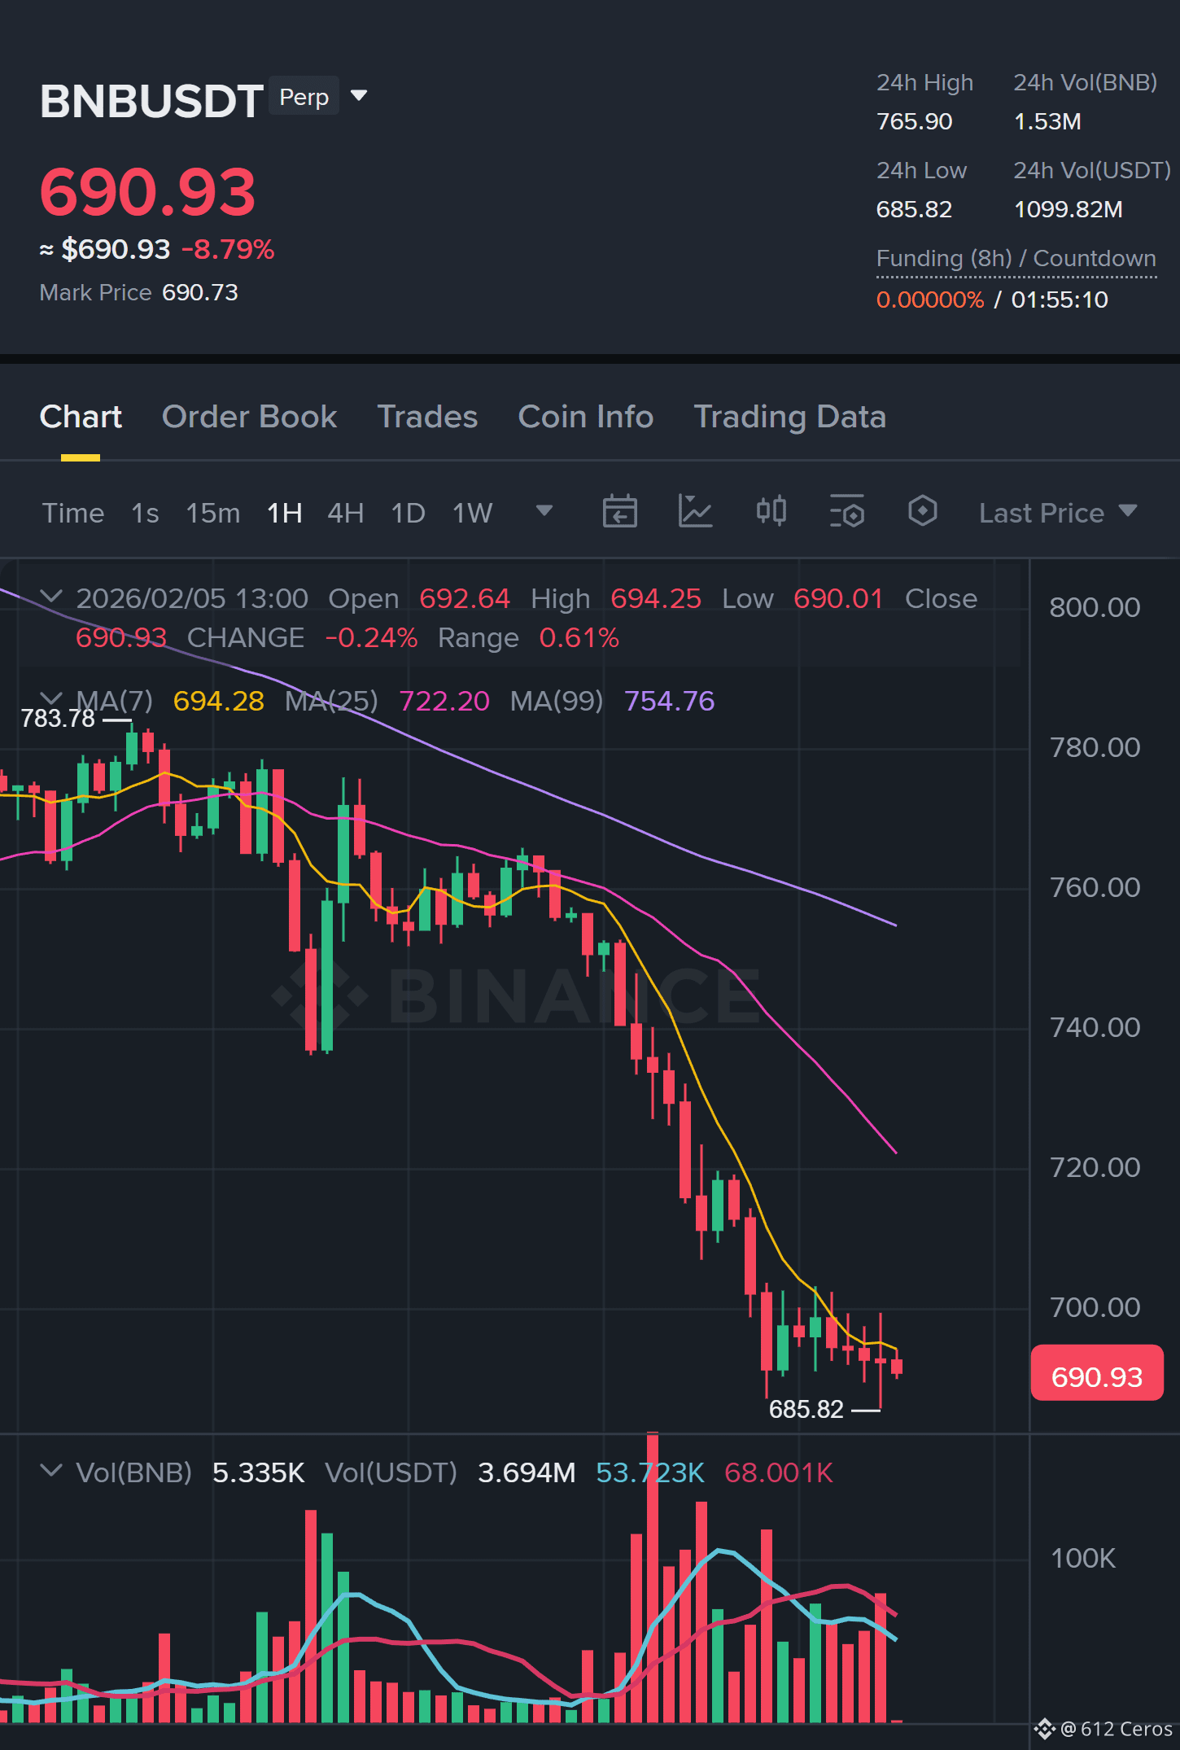Click the Funding (8h) / Countdown link
The height and width of the screenshot is (1750, 1180).
coord(1016,259)
